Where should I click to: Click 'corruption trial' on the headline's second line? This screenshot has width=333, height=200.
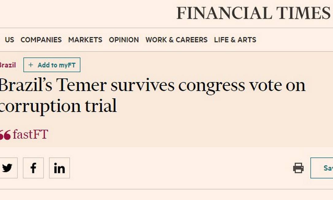tap(58, 106)
